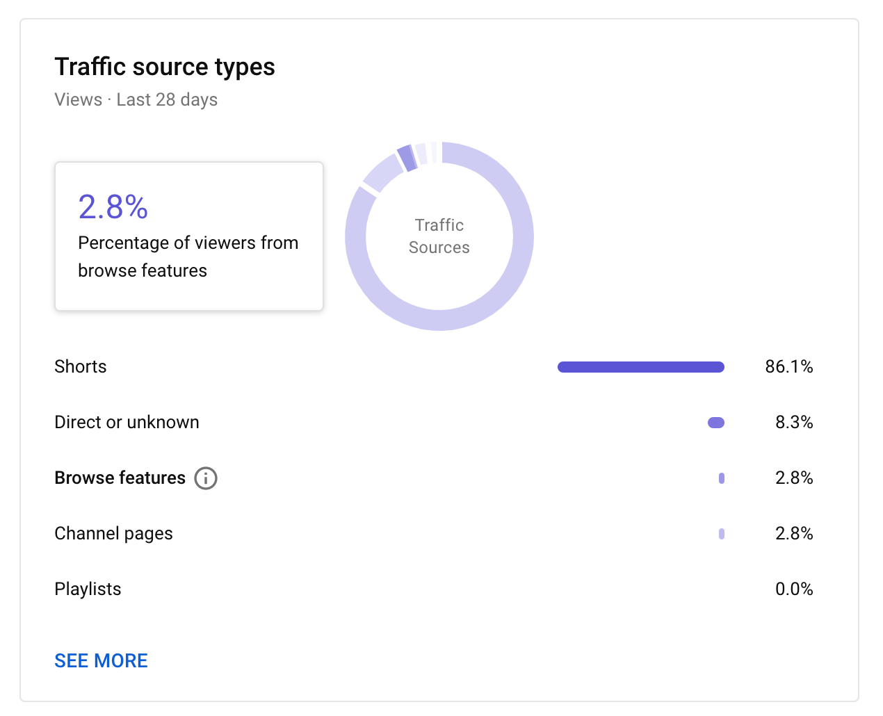Click the Direct or unknown bar
Image resolution: width=883 pixels, height=716 pixels.
pos(716,423)
